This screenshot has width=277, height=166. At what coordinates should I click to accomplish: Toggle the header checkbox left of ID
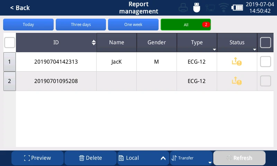10,43
